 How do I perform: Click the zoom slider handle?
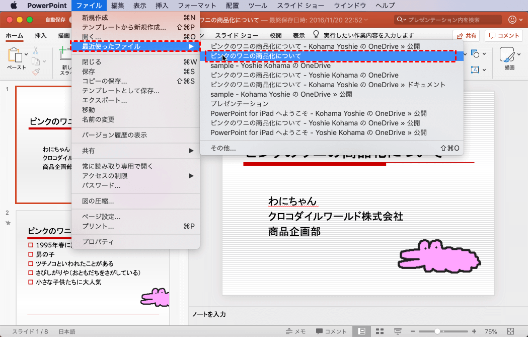[x=438, y=331]
